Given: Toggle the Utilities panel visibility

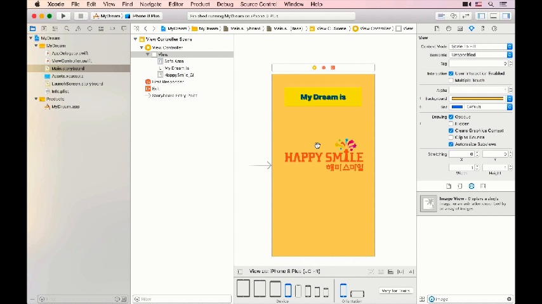Looking at the screenshot, I should click(x=506, y=16).
